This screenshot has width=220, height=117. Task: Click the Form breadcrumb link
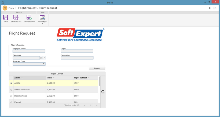pos(11,8)
